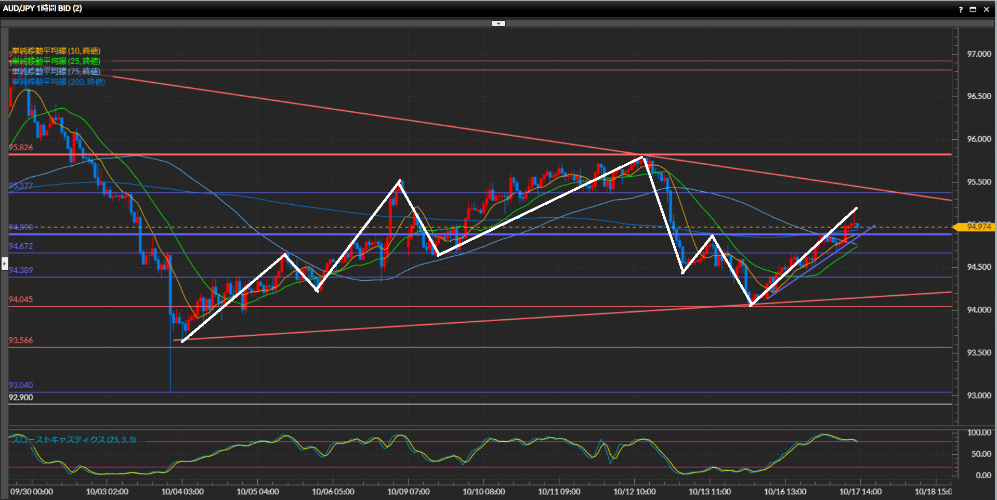
Task: Click the 94.389 horizontal line label
Action: (x=21, y=270)
